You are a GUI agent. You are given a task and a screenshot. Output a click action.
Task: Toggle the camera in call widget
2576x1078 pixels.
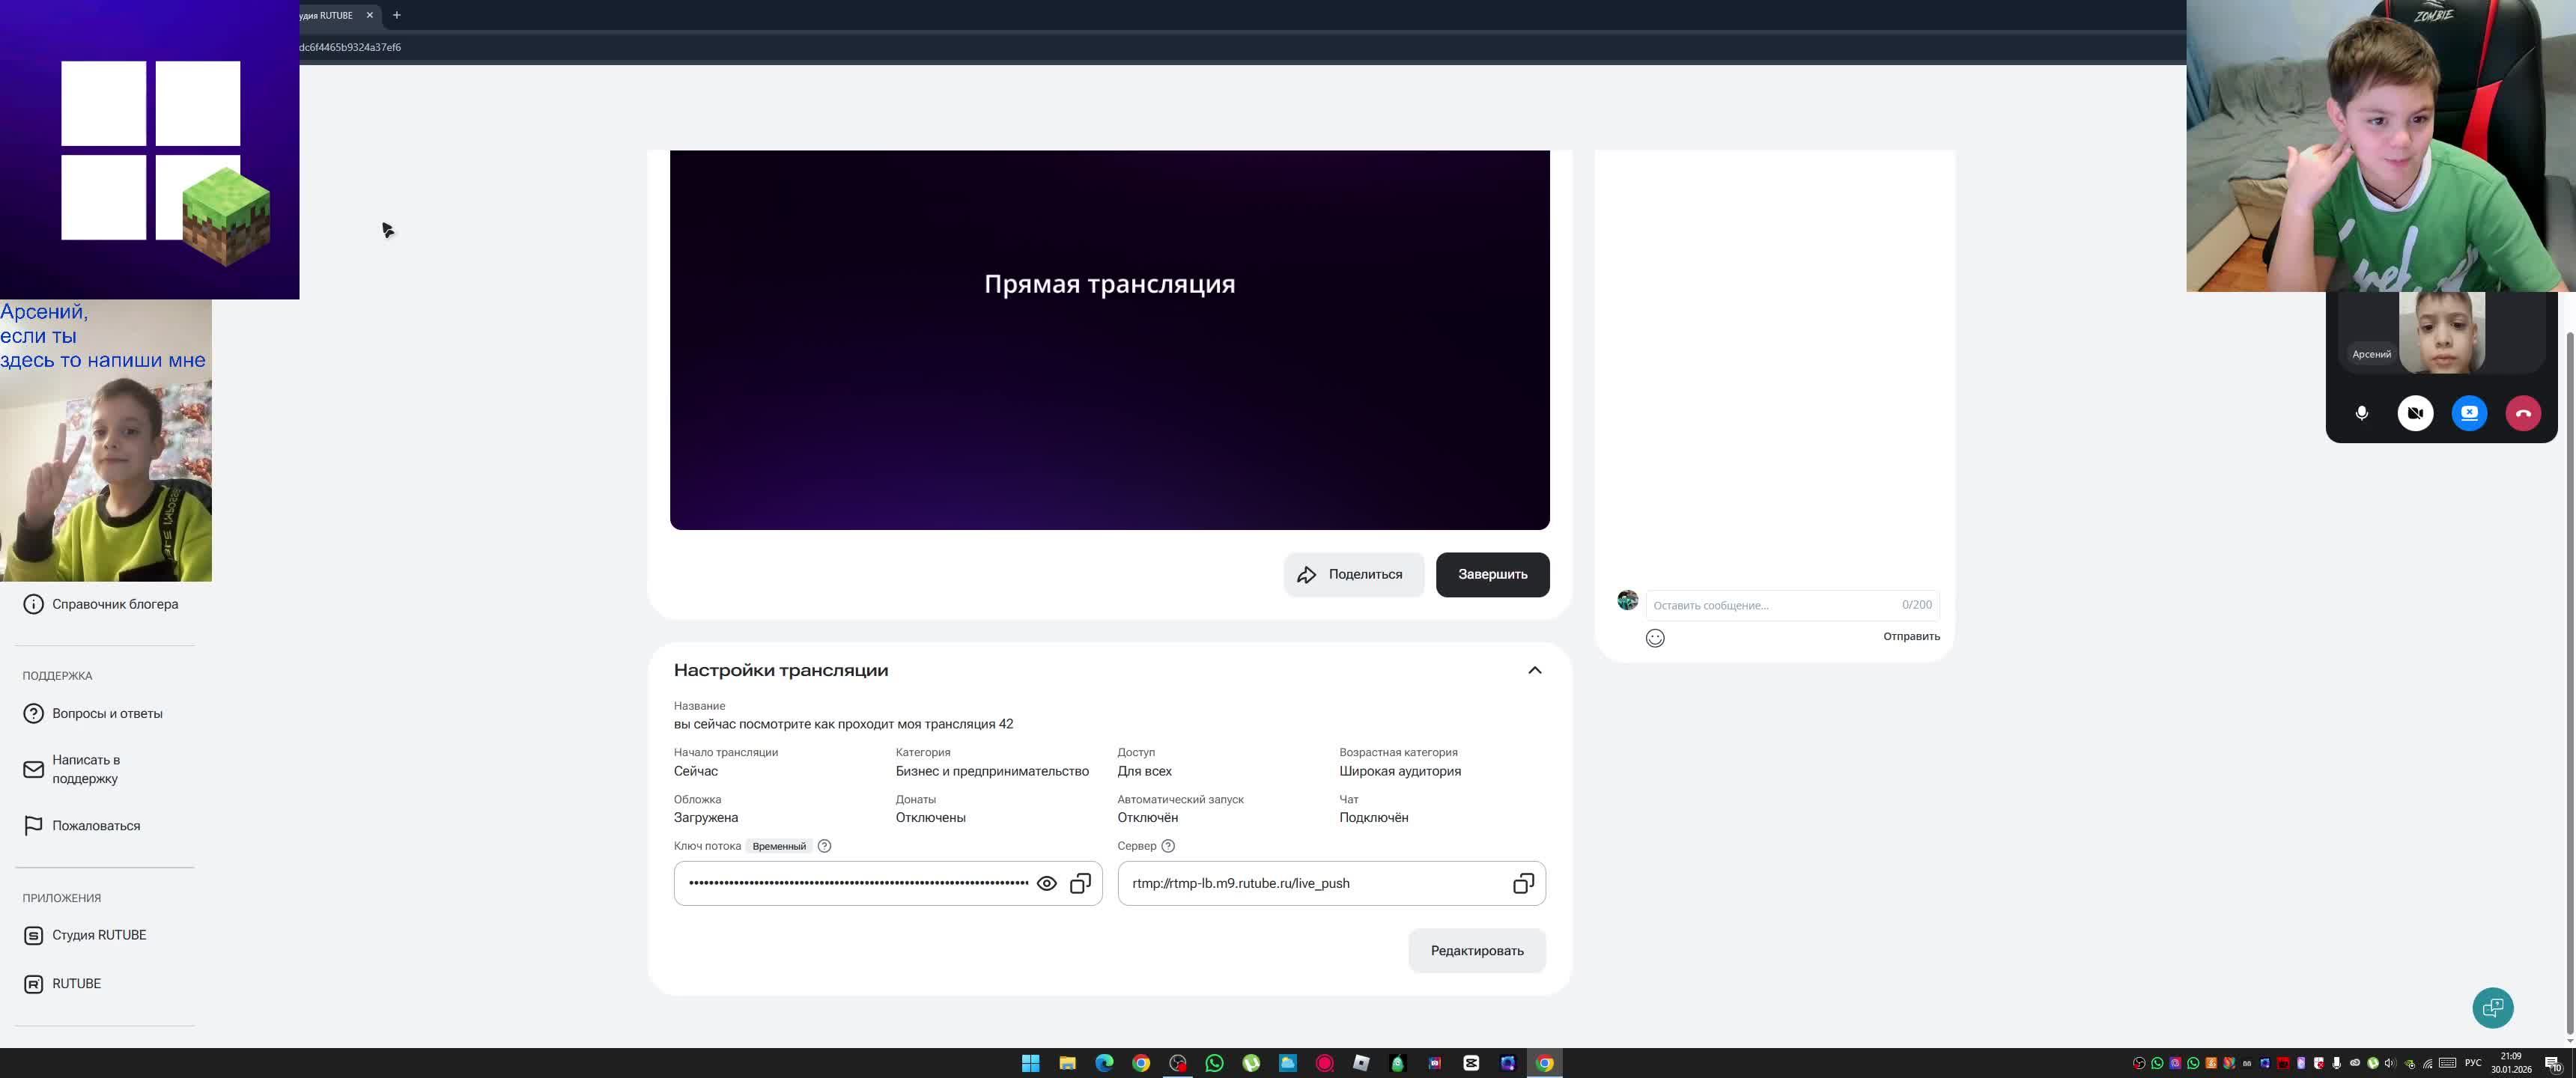point(2415,413)
